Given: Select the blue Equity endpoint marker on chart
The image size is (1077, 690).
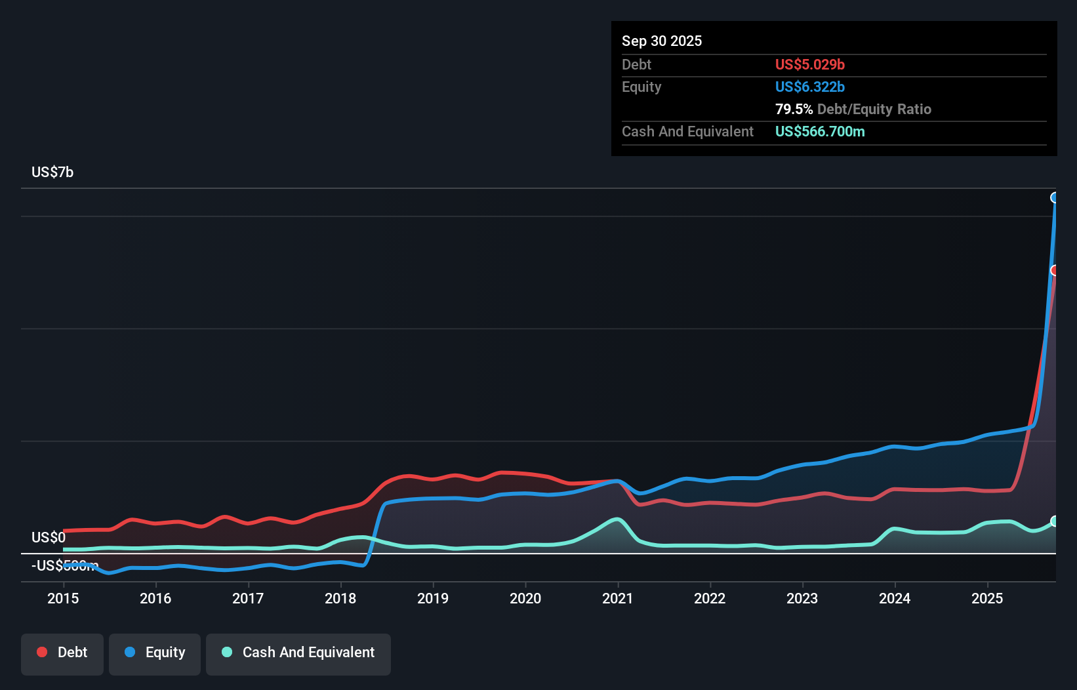Looking at the screenshot, I should click(x=1055, y=197).
